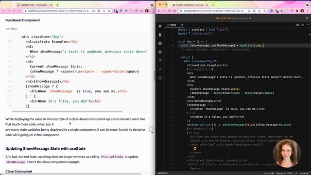Open new tab in codesandbox browser window
The image size is (311, 175).
pos(213,5)
